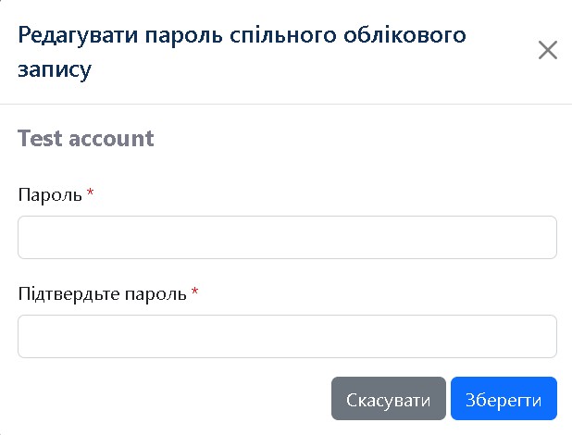Place cursor in the confirm password box
This screenshot has width=572, height=435.
287,337
